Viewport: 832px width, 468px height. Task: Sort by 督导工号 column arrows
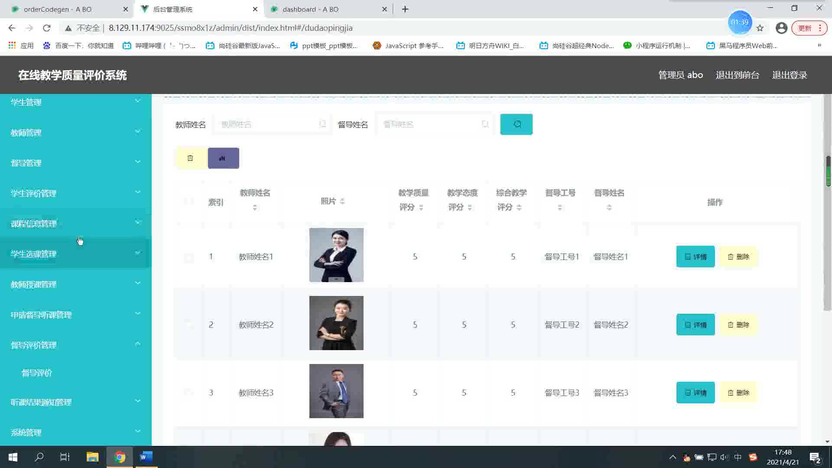pyautogui.click(x=560, y=208)
